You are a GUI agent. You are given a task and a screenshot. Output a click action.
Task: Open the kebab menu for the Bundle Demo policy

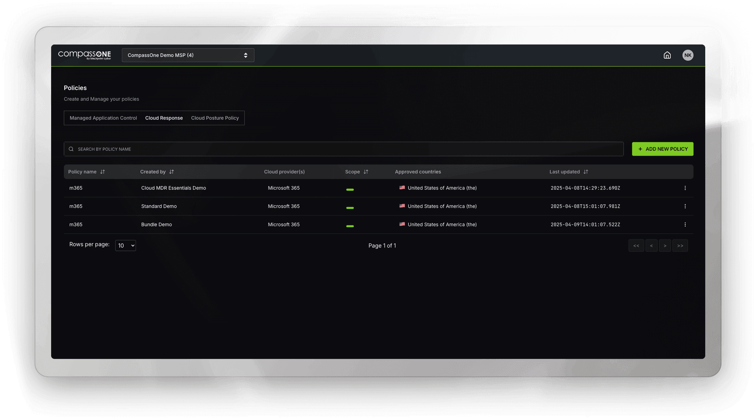pyautogui.click(x=685, y=225)
